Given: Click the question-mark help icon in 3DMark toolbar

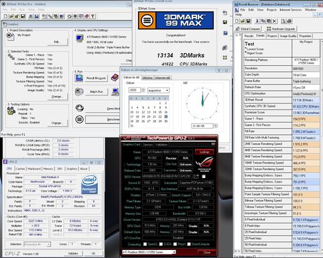Looking at the screenshot, I should [93, 16].
